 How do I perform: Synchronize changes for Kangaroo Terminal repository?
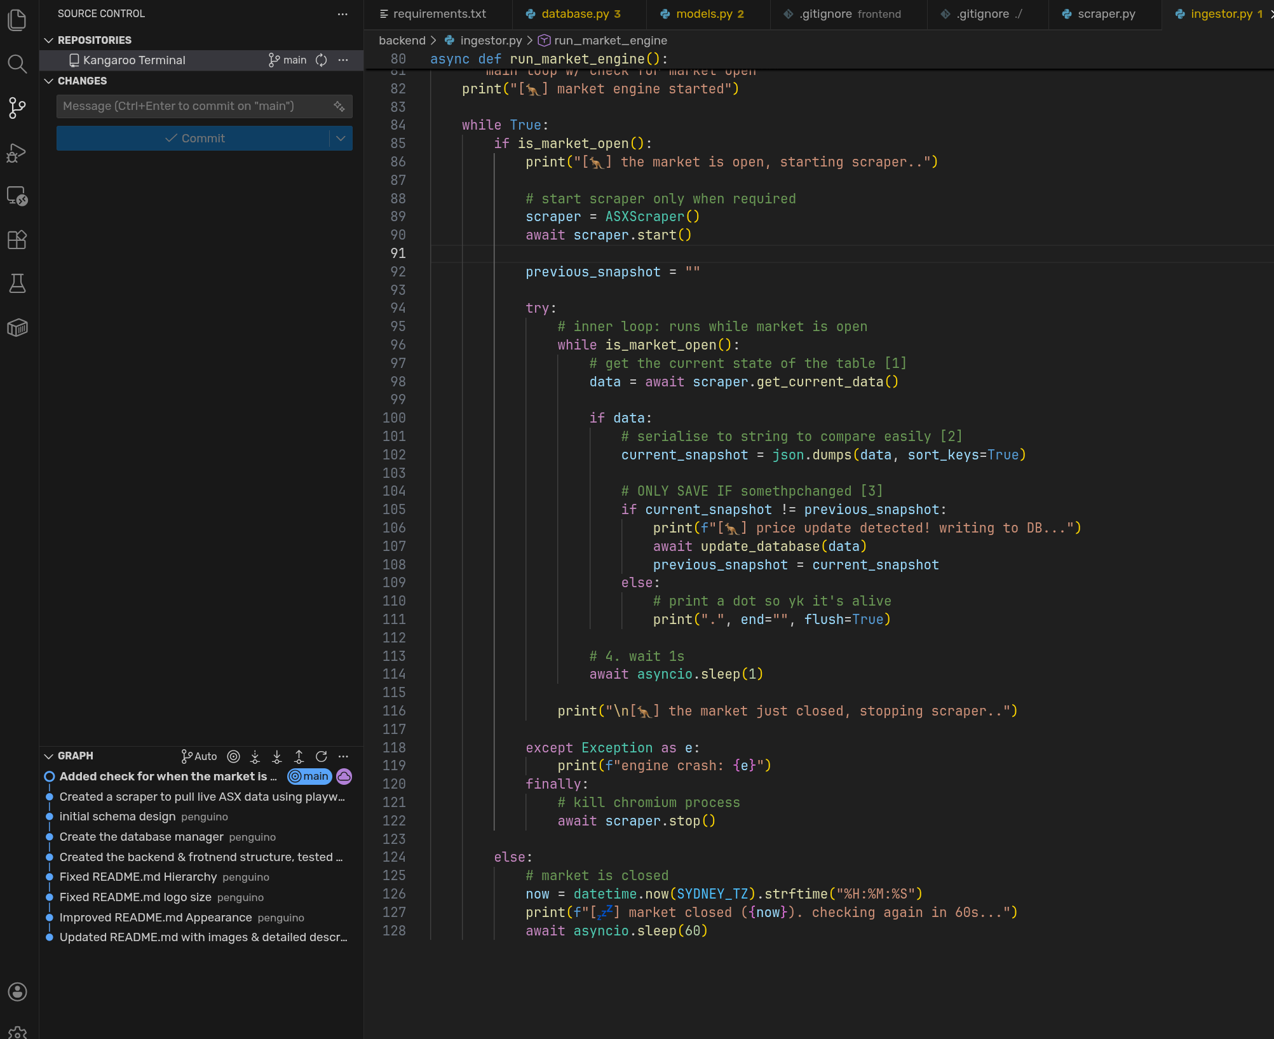[x=322, y=60]
